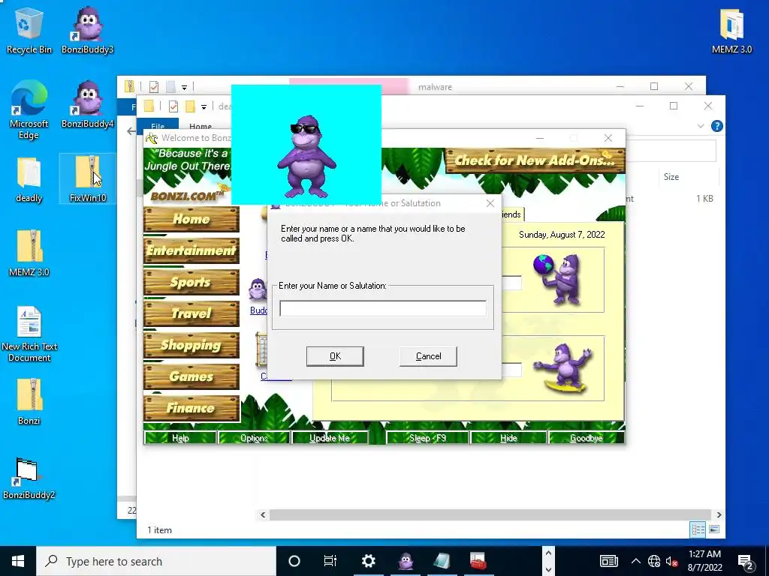Open quick access toolbar dropdown in deadly window

(204, 106)
